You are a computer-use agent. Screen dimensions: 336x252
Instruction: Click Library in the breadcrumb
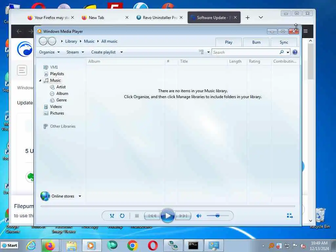(x=71, y=41)
